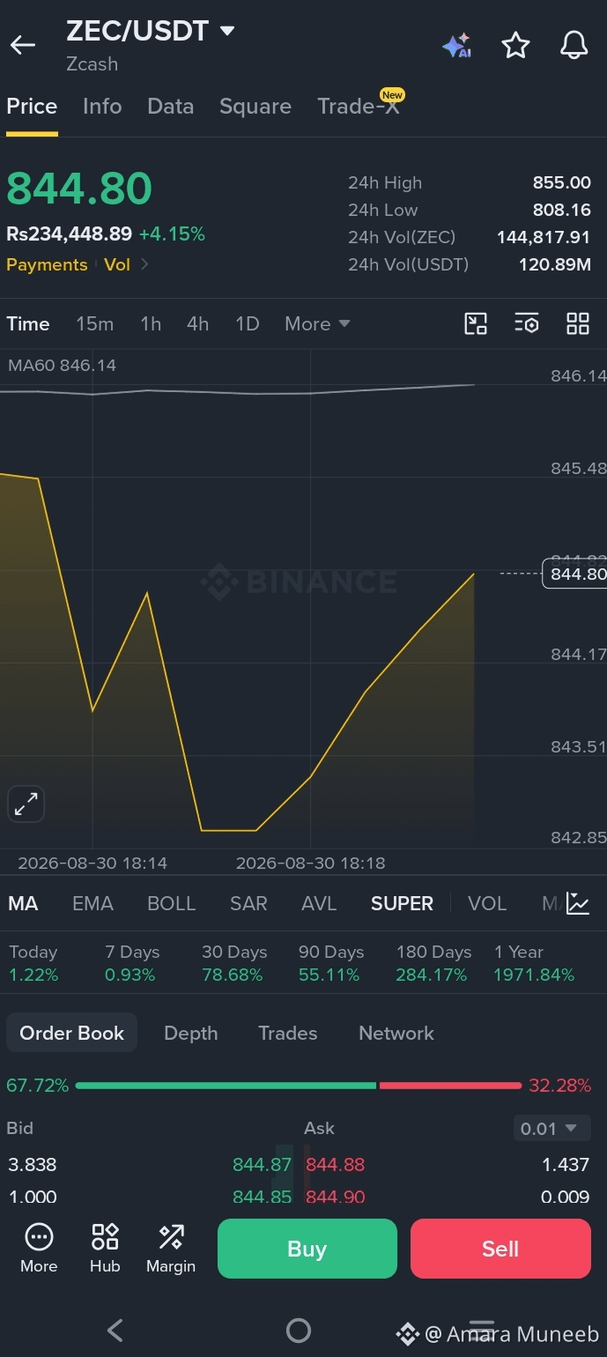Tap the red Sell button
Viewport: 607px width, 1357px height.
(x=500, y=1249)
